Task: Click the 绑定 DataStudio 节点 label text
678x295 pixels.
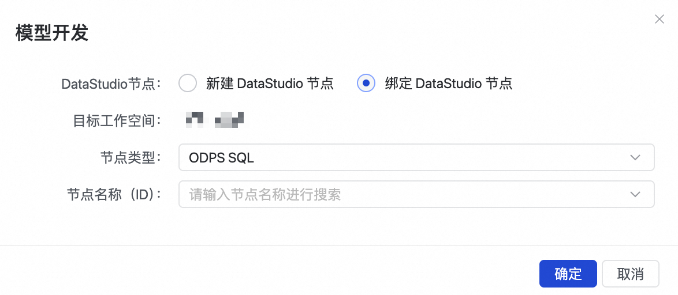Action: (x=448, y=84)
